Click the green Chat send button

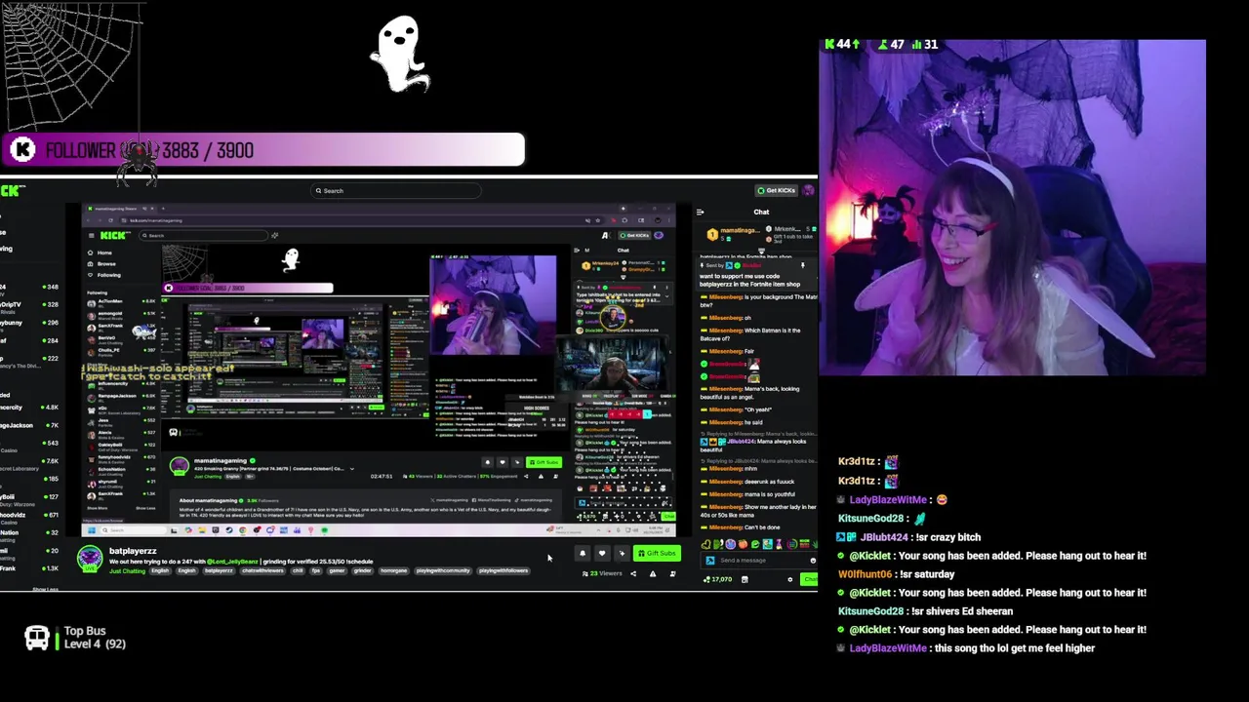click(x=809, y=579)
